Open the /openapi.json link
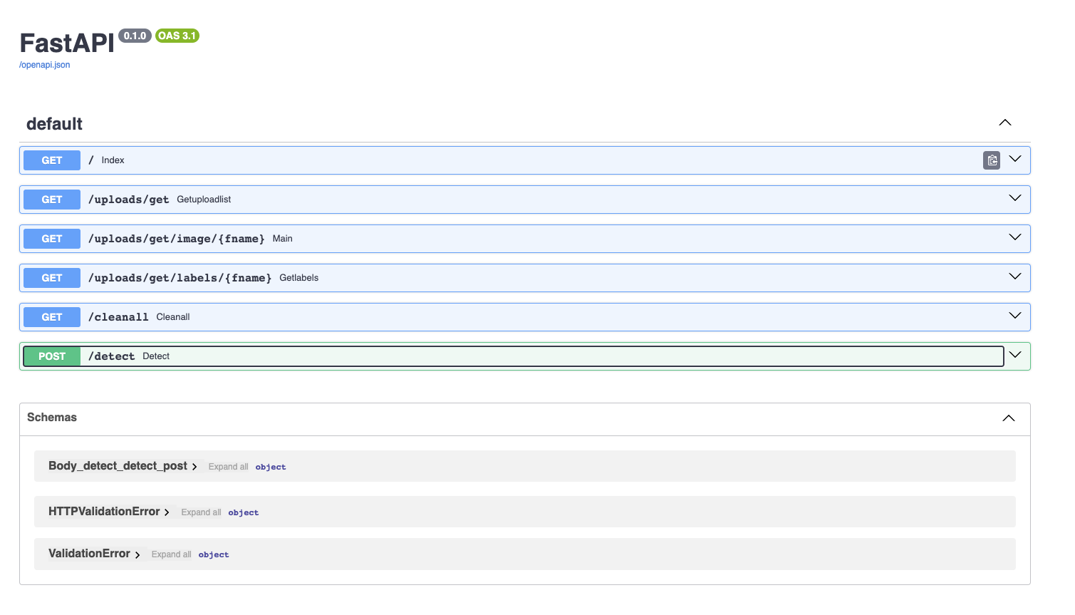1075x615 pixels. [45, 65]
